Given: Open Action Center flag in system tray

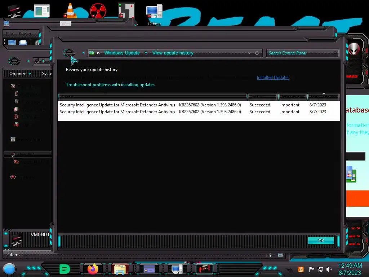Looking at the screenshot, I should 311,269.
